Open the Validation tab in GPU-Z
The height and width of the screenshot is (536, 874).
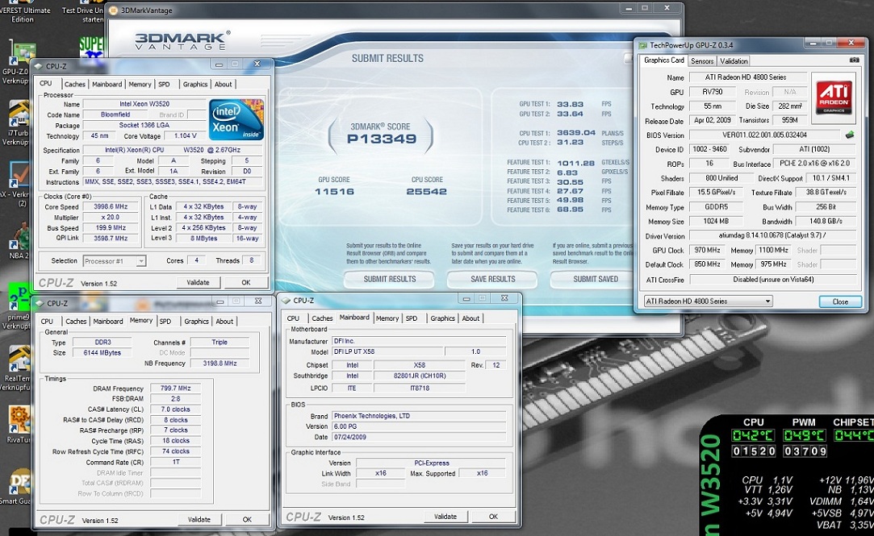point(734,61)
